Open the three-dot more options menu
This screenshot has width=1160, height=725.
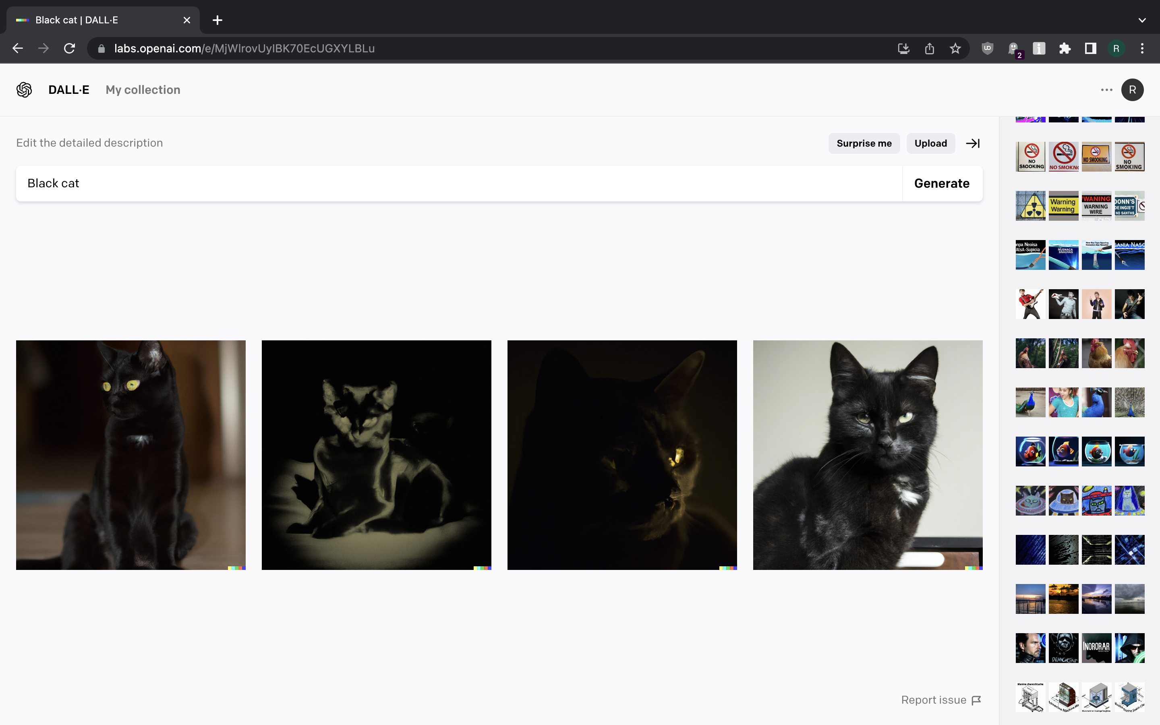tap(1106, 90)
